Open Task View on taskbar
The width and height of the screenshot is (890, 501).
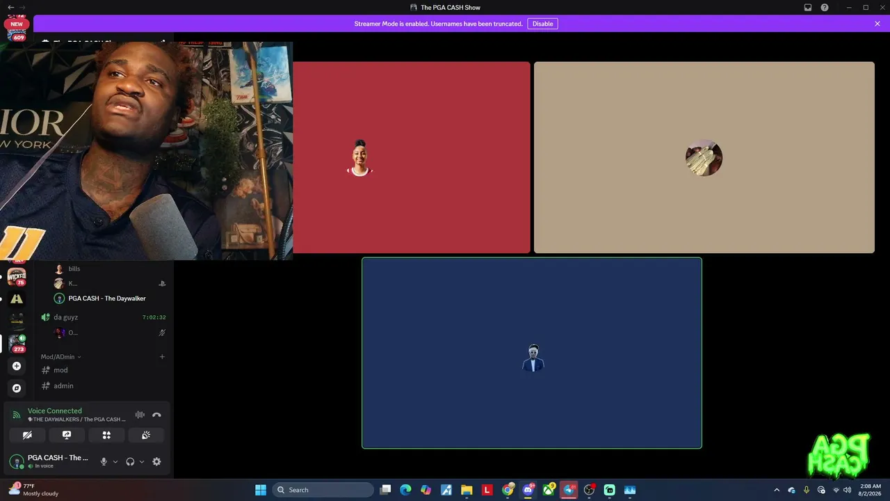click(386, 490)
